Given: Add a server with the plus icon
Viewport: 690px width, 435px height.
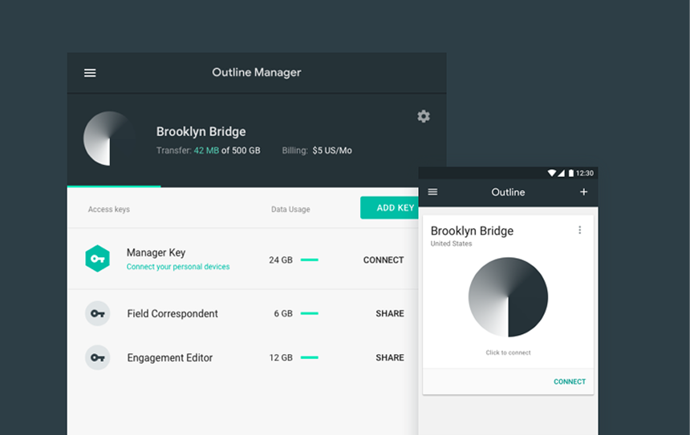Looking at the screenshot, I should (583, 192).
